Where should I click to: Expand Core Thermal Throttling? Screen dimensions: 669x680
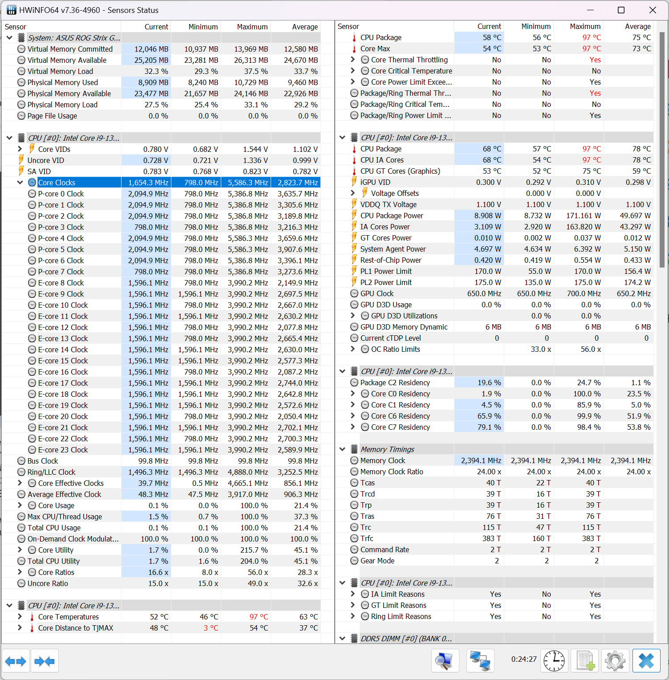pos(353,60)
